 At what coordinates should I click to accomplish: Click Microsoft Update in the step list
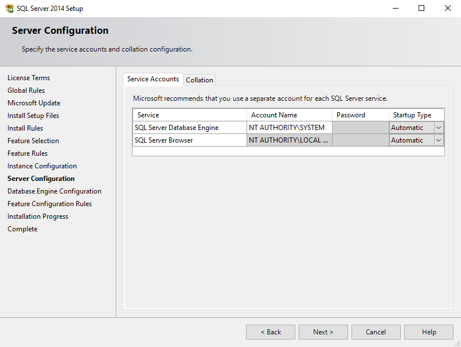(x=34, y=103)
